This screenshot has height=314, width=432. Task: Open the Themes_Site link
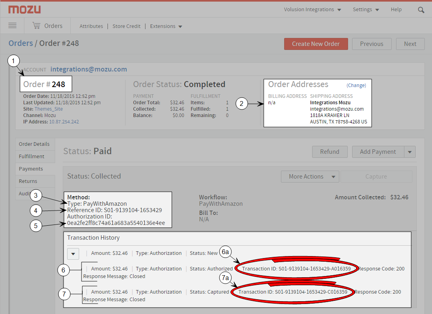[x=49, y=109]
